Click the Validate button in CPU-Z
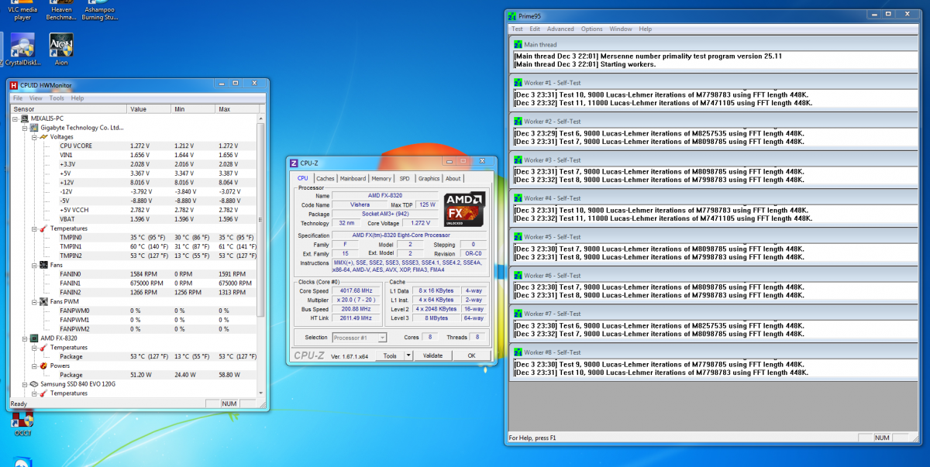 tap(432, 355)
